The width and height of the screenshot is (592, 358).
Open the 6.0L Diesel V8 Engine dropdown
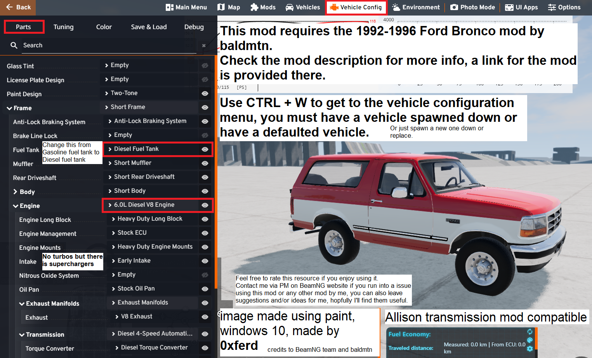[x=151, y=205]
